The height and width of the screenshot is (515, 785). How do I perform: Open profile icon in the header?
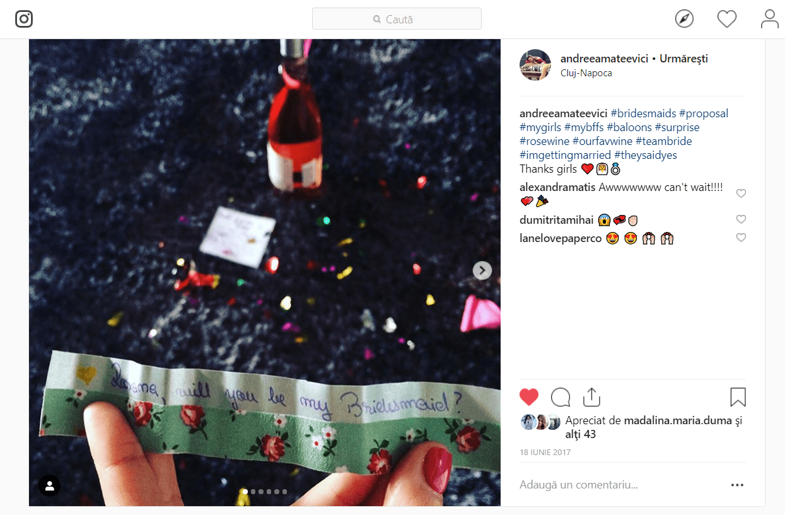770,19
